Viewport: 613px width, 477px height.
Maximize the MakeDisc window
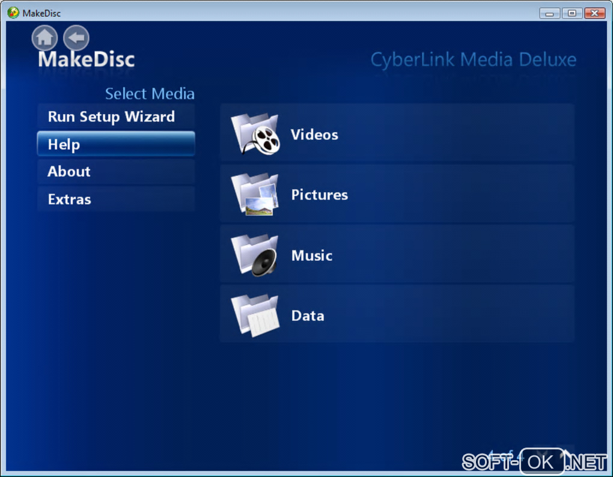pyautogui.click(x=572, y=13)
